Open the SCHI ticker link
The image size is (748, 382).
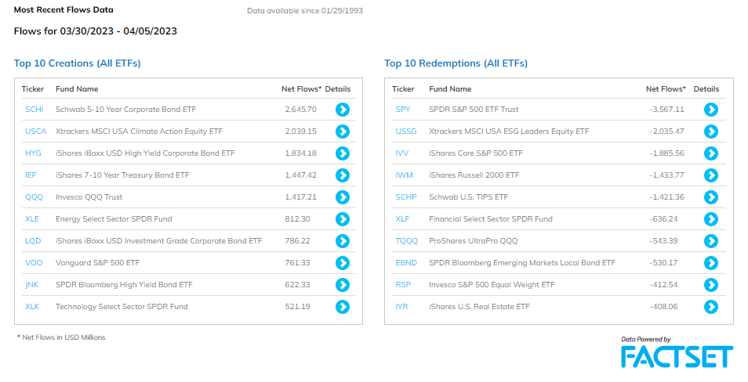pyautogui.click(x=34, y=109)
